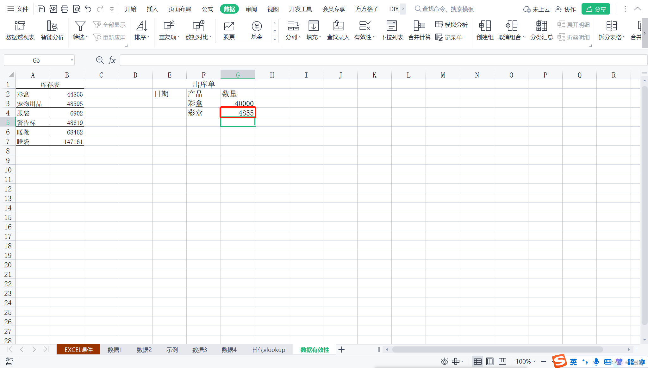Image resolution: width=648 pixels, height=368 pixels.
Task: Open the Pivot Table (数据透视表) tool
Action: pos(20,30)
